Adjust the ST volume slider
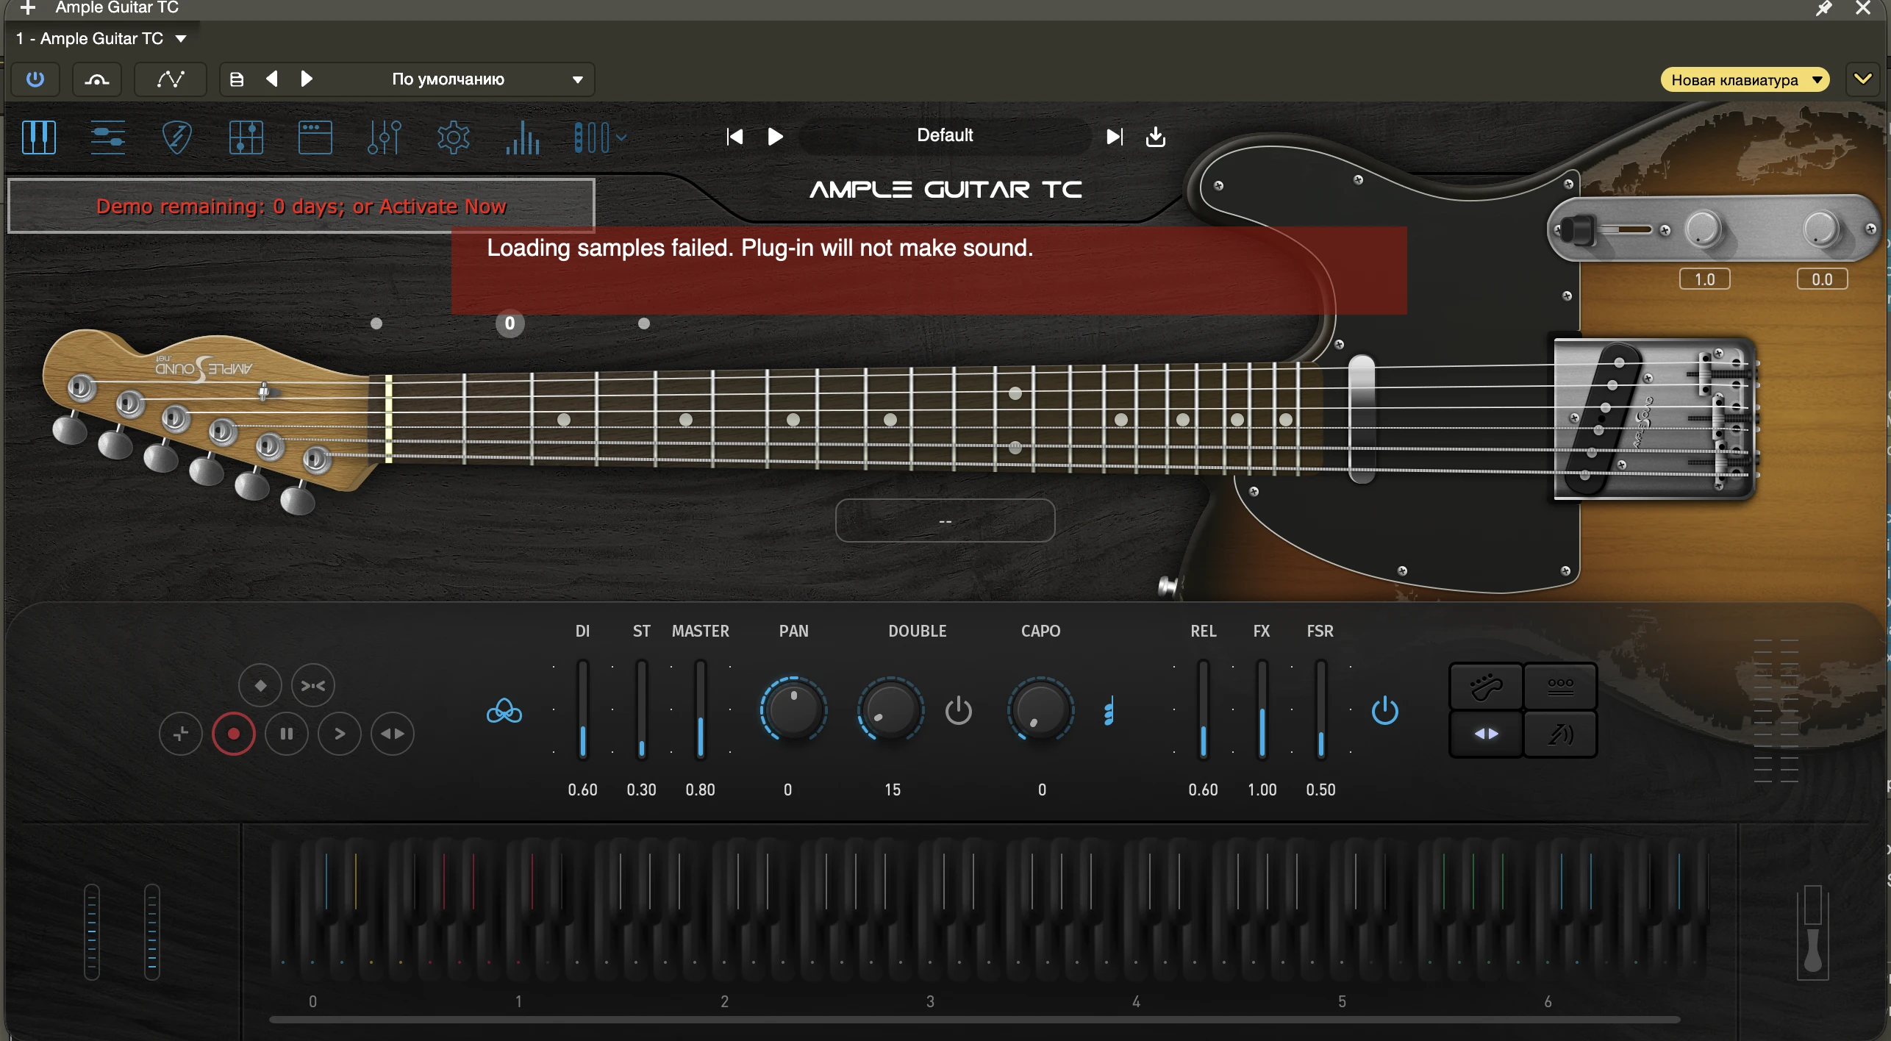Viewport: 1891px width, 1041px height. 642,710
